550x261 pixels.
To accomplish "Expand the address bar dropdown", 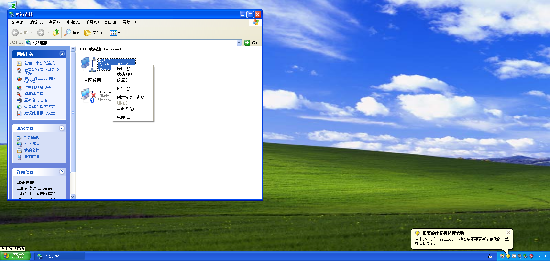I will [x=239, y=43].
